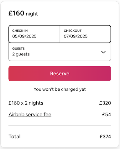Click the Reserve button
Viewport: 120px width, 149px height.
pyautogui.click(x=60, y=73)
